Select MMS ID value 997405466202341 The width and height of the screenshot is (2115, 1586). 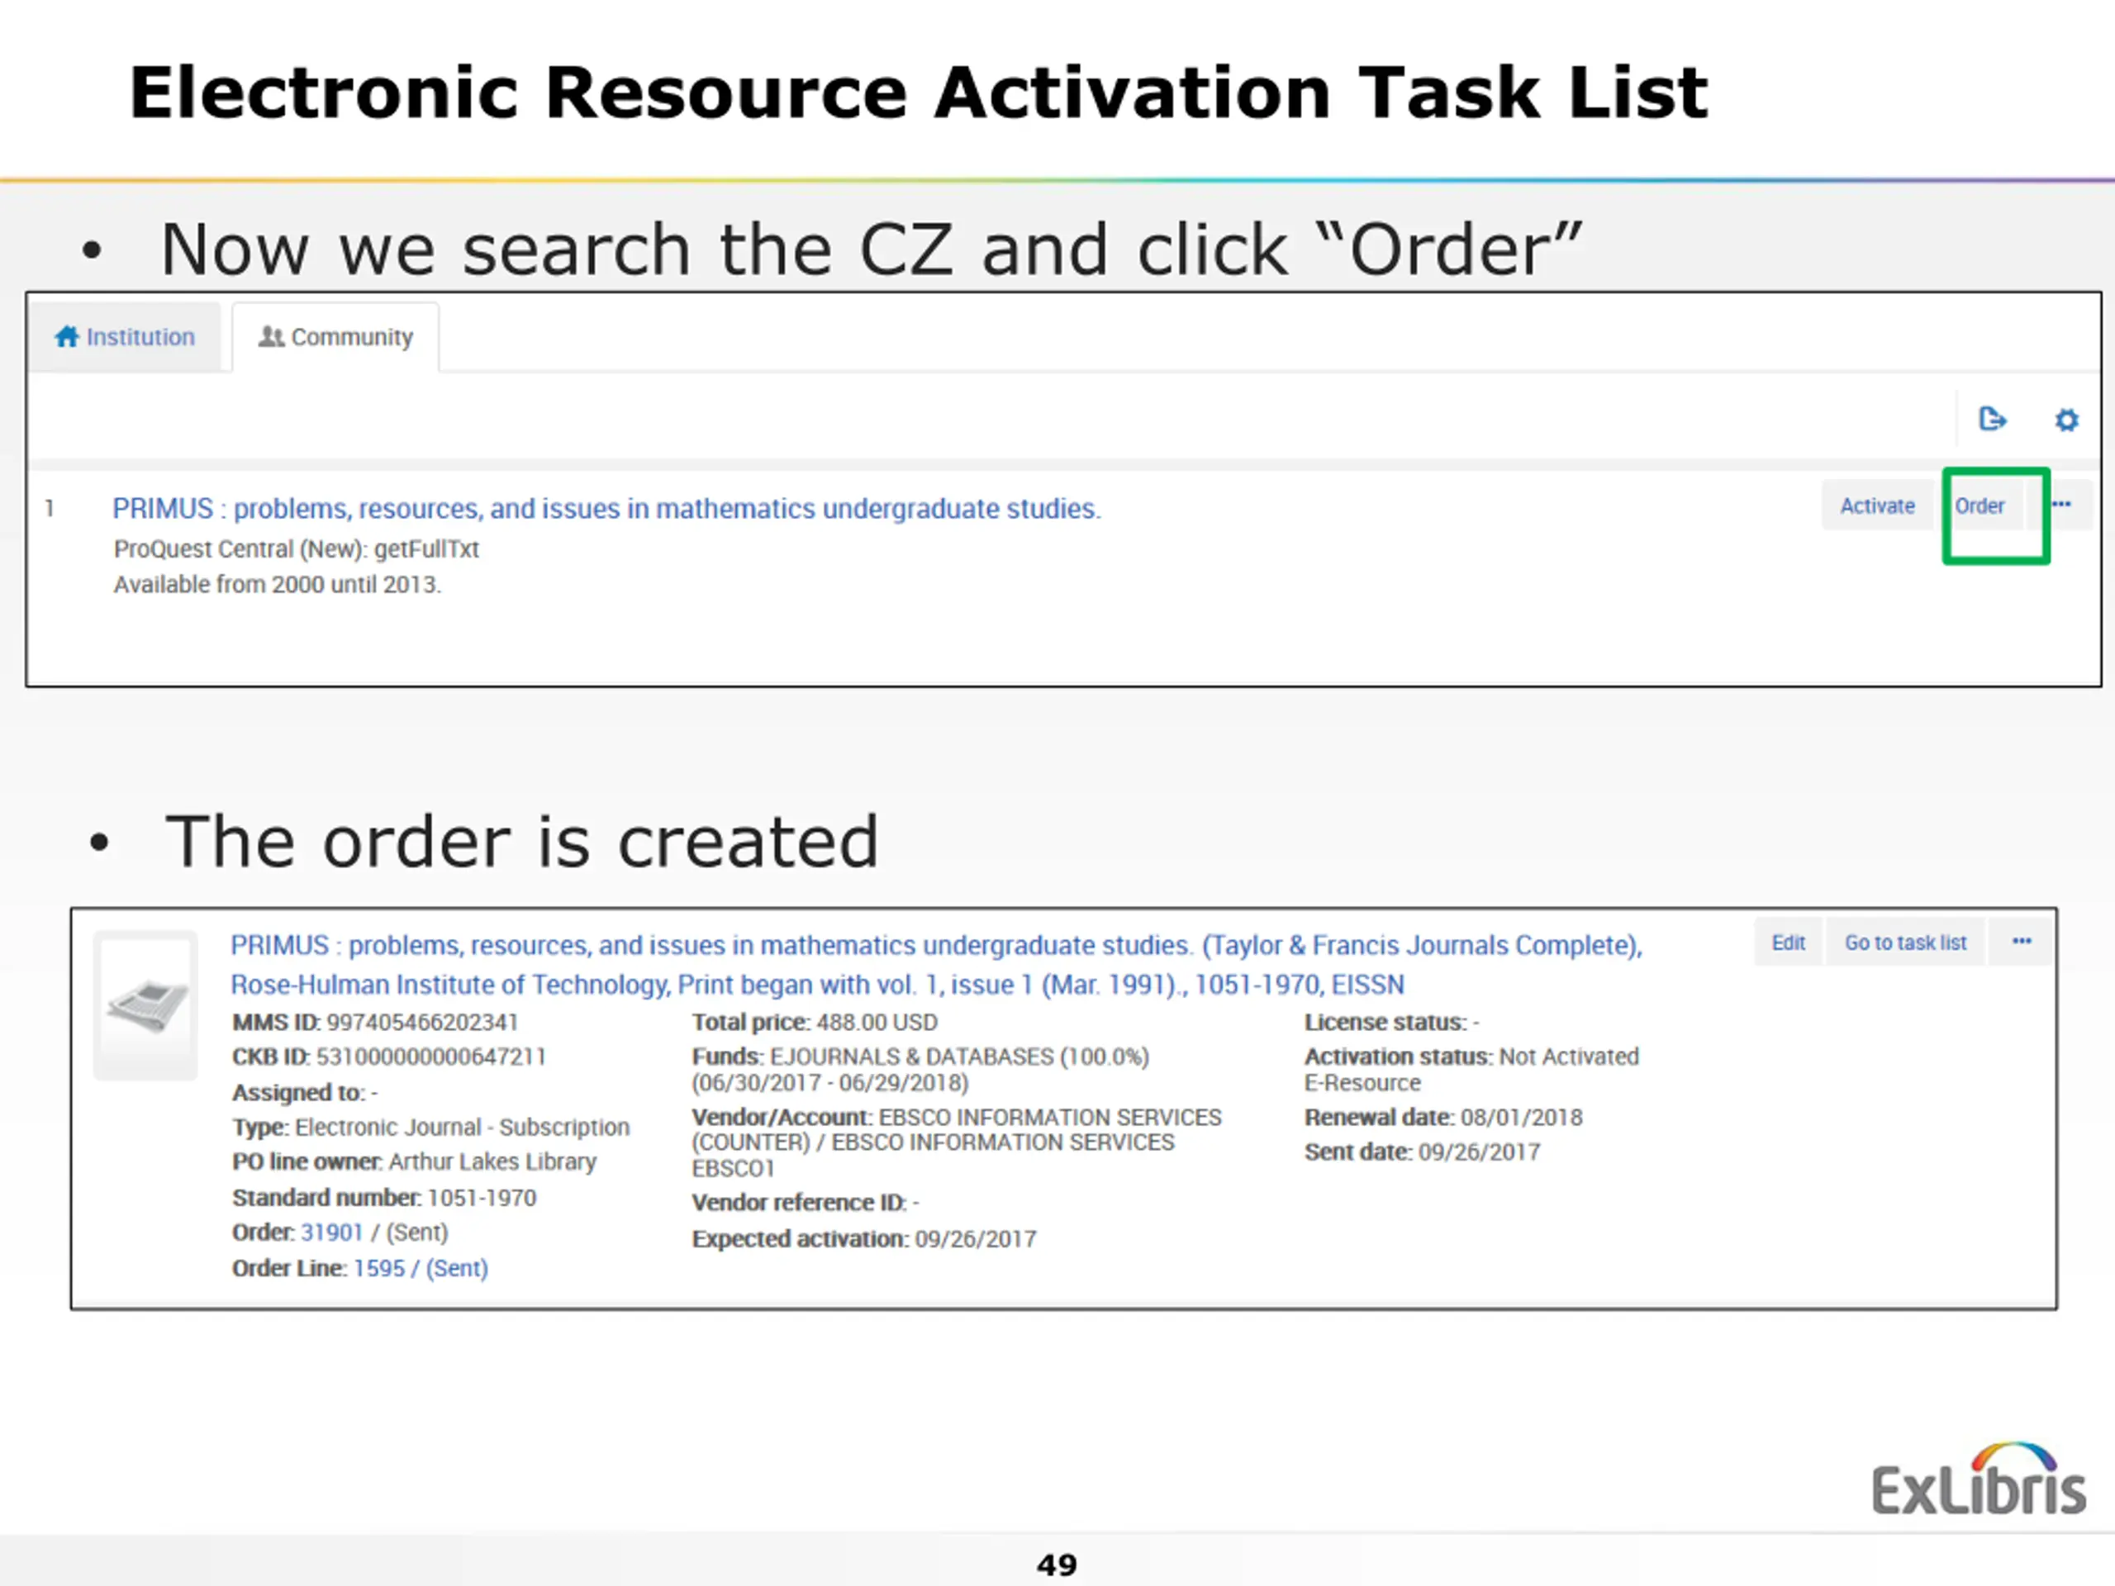click(x=423, y=1022)
